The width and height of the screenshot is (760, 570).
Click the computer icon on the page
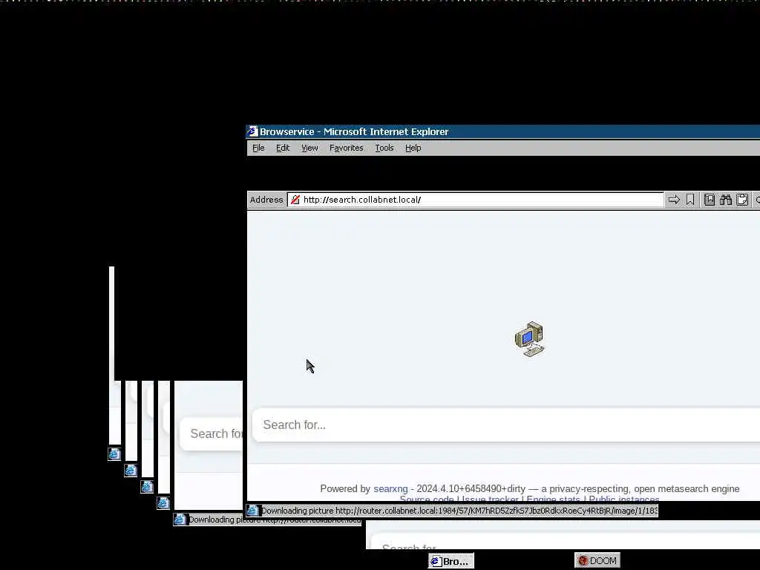click(x=529, y=338)
